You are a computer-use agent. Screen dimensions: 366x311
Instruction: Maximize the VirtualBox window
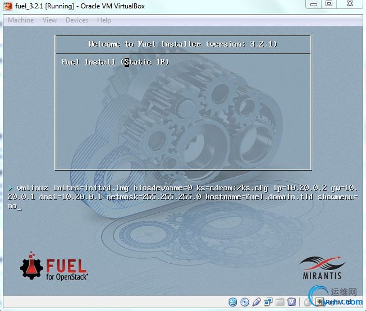(329, 4)
